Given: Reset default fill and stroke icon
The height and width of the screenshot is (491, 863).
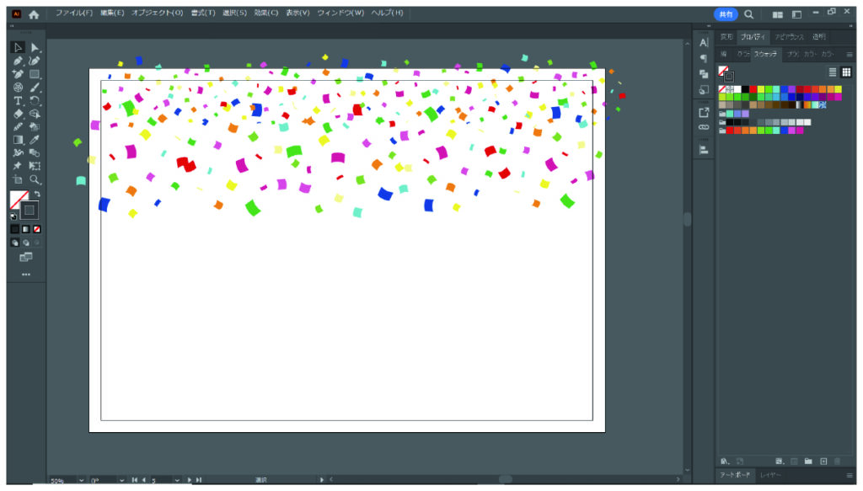Looking at the screenshot, I should click(13, 216).
